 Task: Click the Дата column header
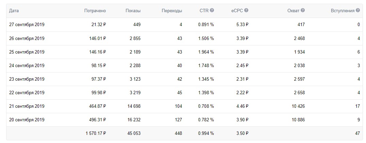tap(14, 11)
